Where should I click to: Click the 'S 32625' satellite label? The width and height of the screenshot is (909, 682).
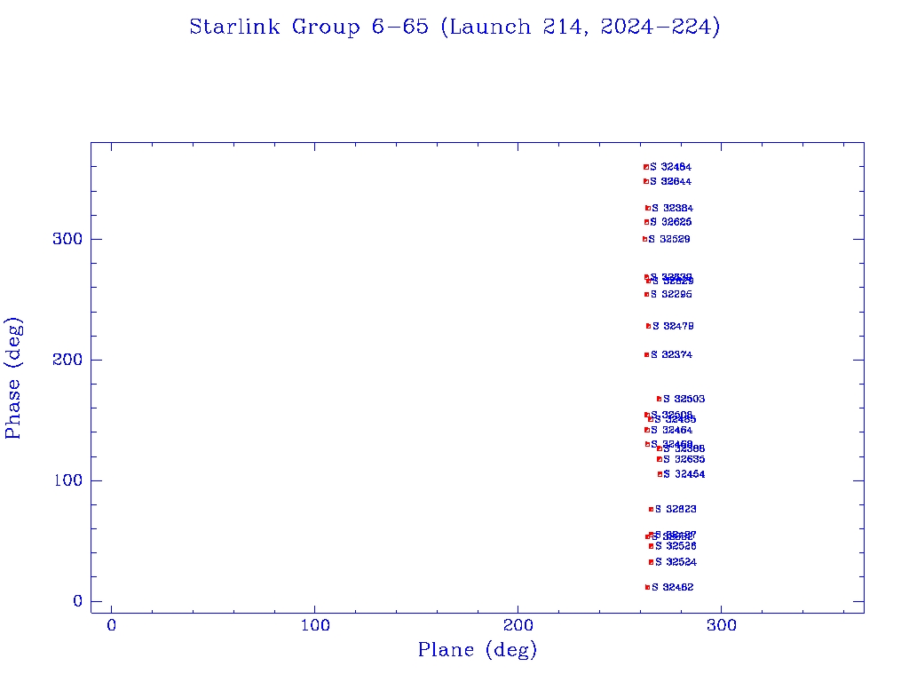pos(671,222)
